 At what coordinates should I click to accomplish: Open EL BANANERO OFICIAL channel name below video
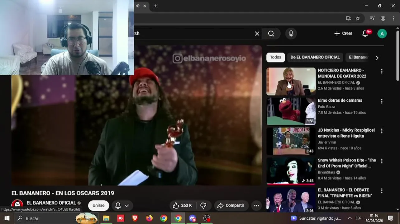[51, 203]
